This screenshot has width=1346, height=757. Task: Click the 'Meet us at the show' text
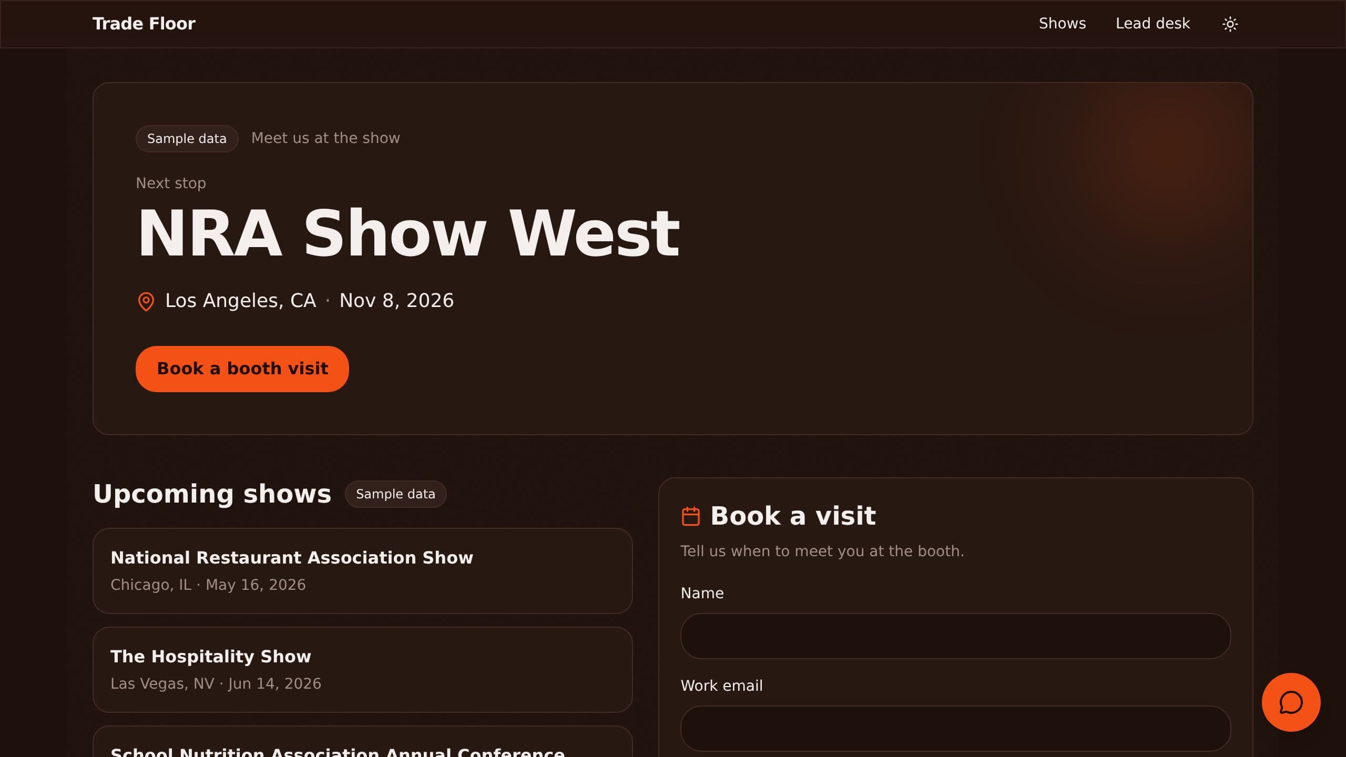click(325, 138)
